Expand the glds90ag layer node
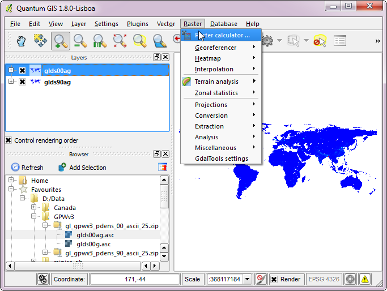The image size is (387, 291). coord(11,81)
